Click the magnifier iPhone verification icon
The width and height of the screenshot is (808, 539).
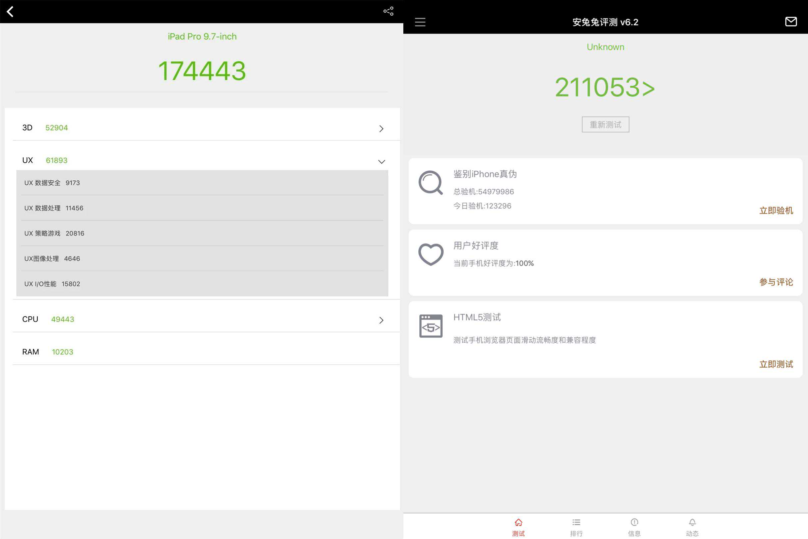click(431, 183)
